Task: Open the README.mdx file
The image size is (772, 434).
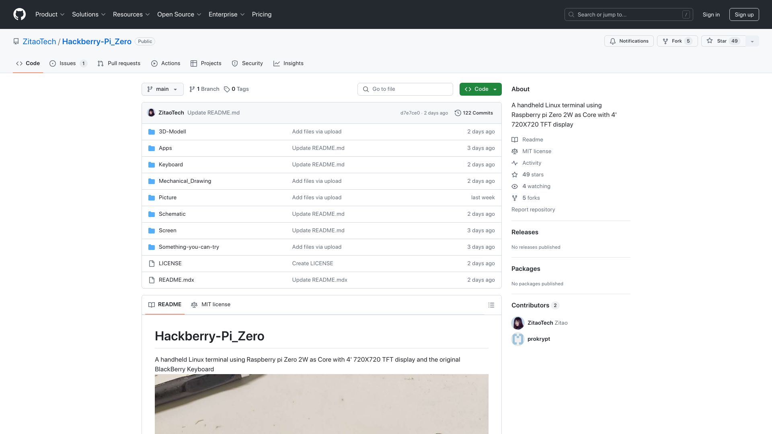Action: point(176,280)
